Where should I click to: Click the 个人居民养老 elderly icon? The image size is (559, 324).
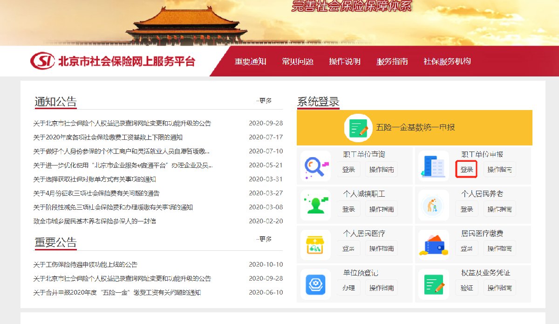point(433,205)
